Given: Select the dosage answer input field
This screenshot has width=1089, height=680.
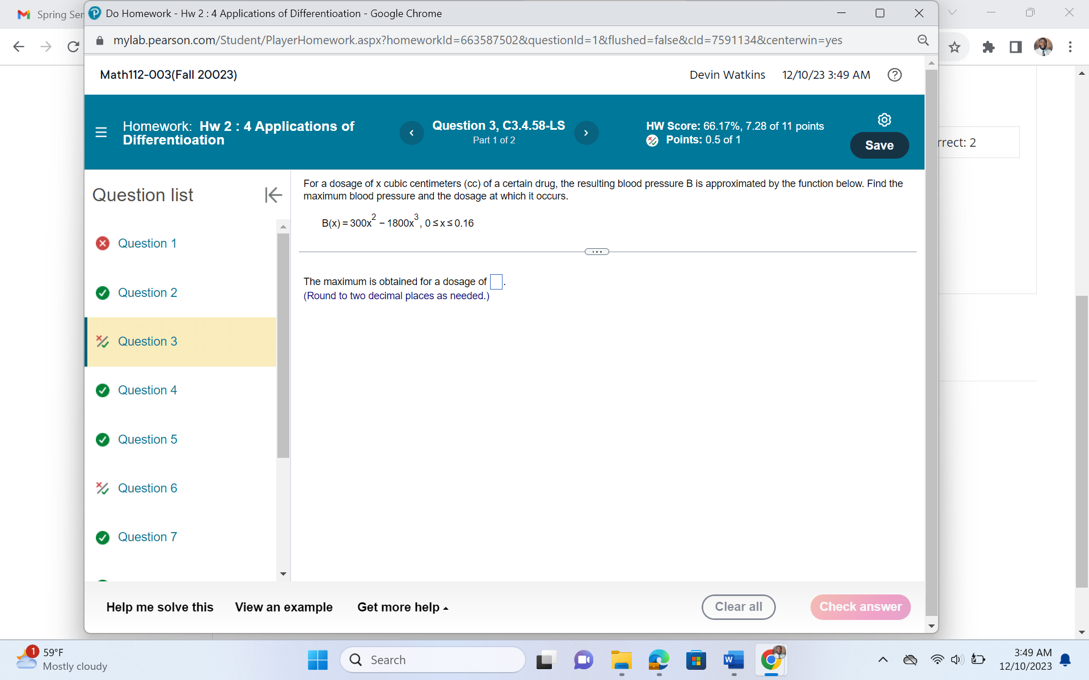Looking at the screenshot, I should coord(495,280).
